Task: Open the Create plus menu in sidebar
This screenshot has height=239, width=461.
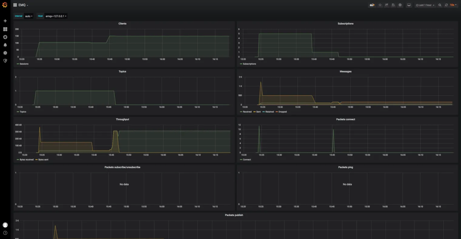Action: click(x=5, y=21)
